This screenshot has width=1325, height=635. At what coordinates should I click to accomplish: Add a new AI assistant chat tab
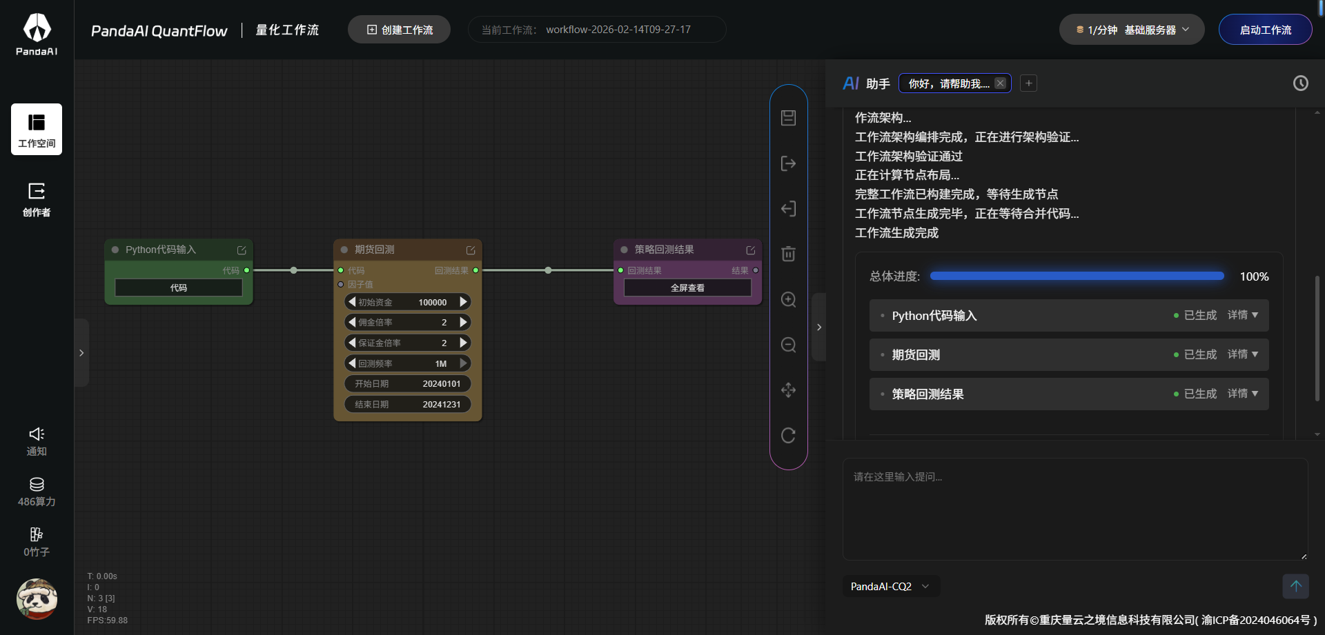[1028, 83]
